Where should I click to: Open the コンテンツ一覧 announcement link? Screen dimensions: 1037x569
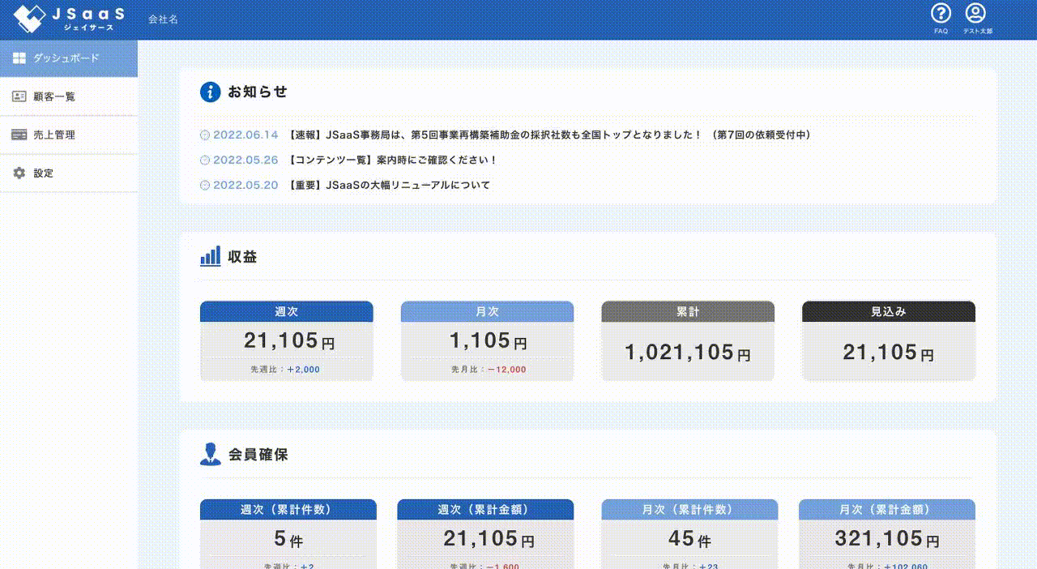coord(392,160)
